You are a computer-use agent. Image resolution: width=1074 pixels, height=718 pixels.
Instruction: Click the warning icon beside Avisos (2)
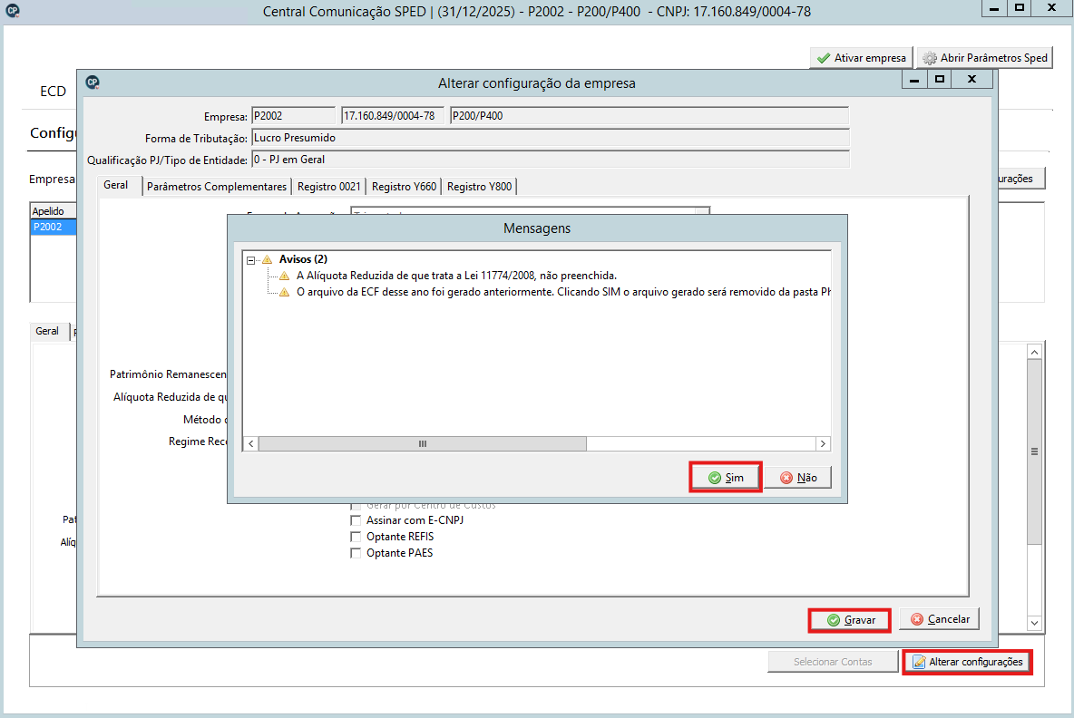point(267,259)
